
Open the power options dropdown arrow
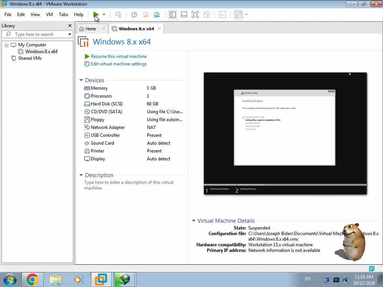[x=104, y=15]
